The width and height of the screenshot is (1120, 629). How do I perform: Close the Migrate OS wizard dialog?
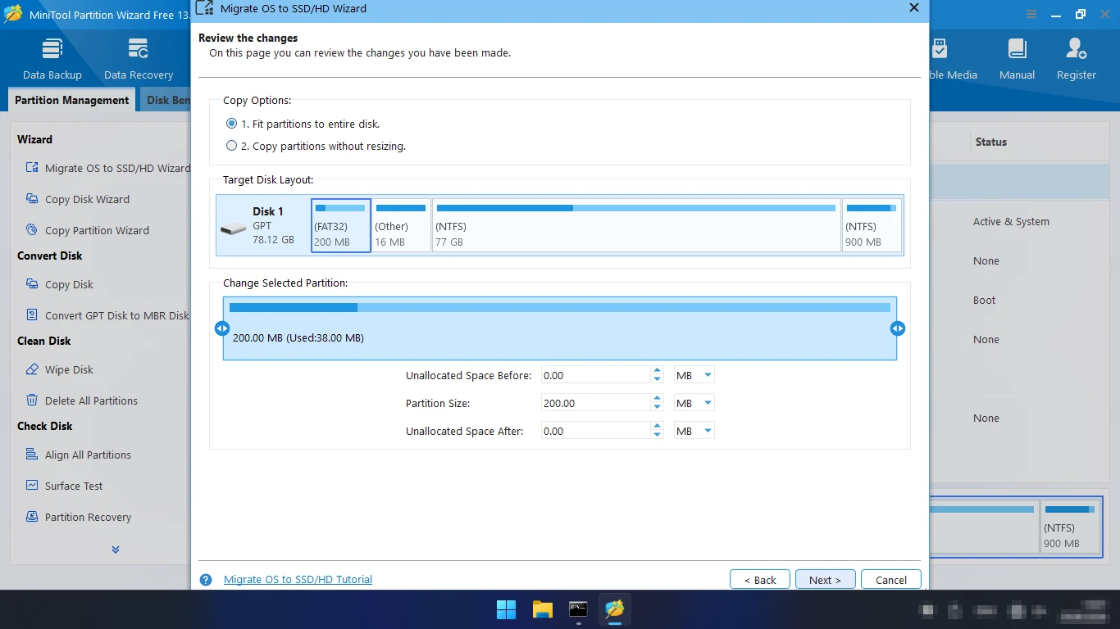tap(914, 8)
